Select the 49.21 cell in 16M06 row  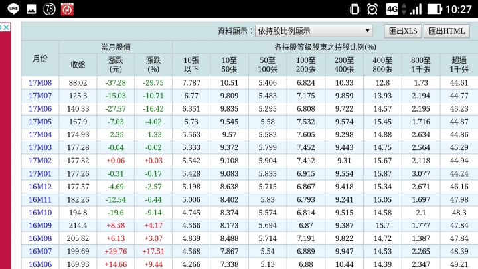click(459, 264)
